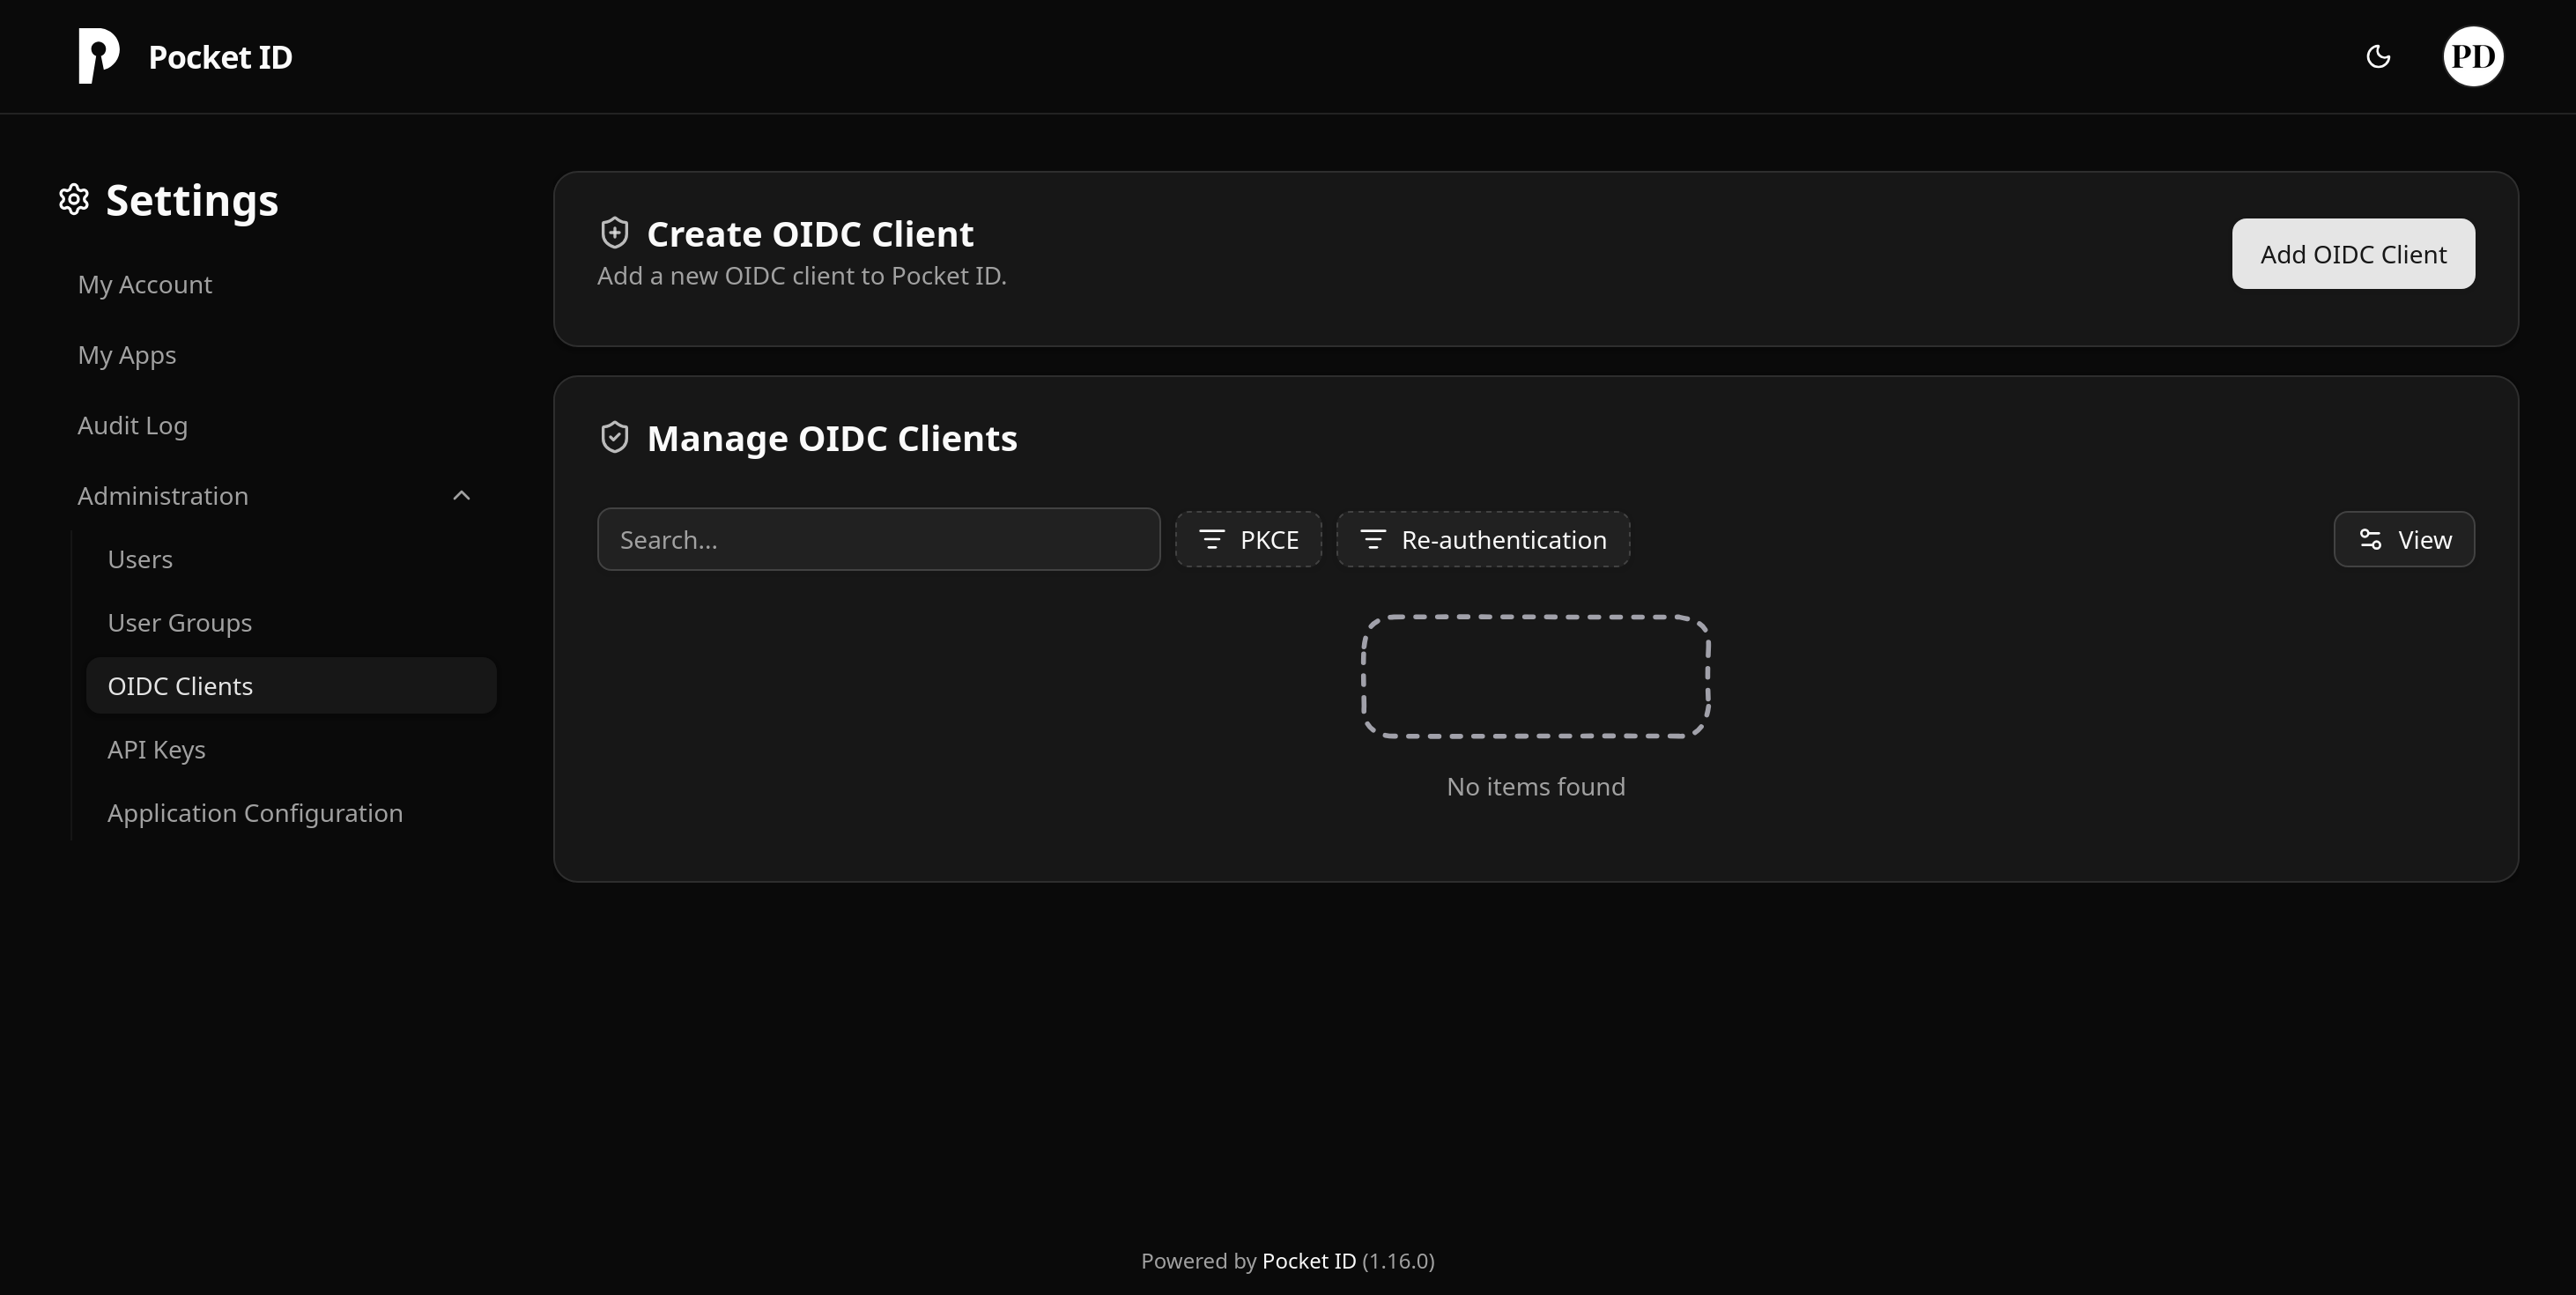Select API Keys from the navigation
Image resolution: width=2576 pixels, height=1295 pixels.
point(157,749)
